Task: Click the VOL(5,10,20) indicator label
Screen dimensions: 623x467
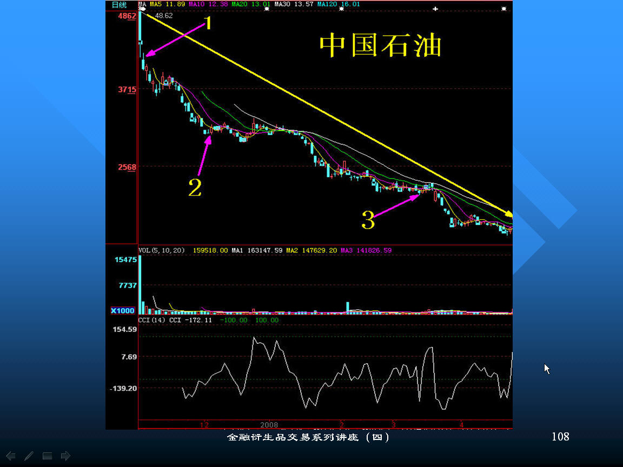Action: pyautogui.click(x=162, y=250)
